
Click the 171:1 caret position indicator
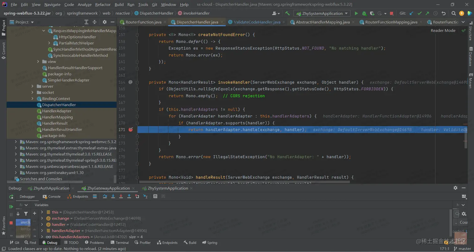click(x=445, y=249)
